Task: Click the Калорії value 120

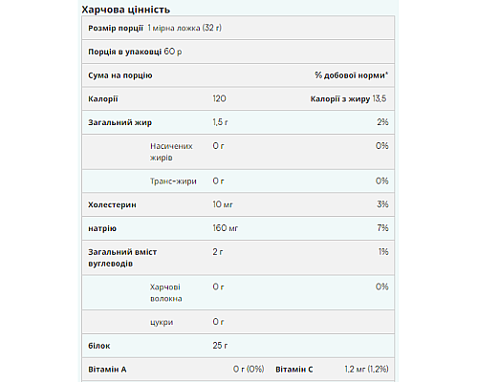Action: click(219, 98)
